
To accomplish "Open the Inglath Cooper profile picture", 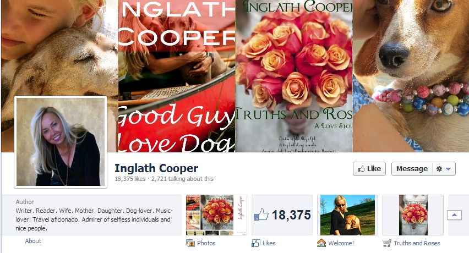I will [x=61, y=142].
